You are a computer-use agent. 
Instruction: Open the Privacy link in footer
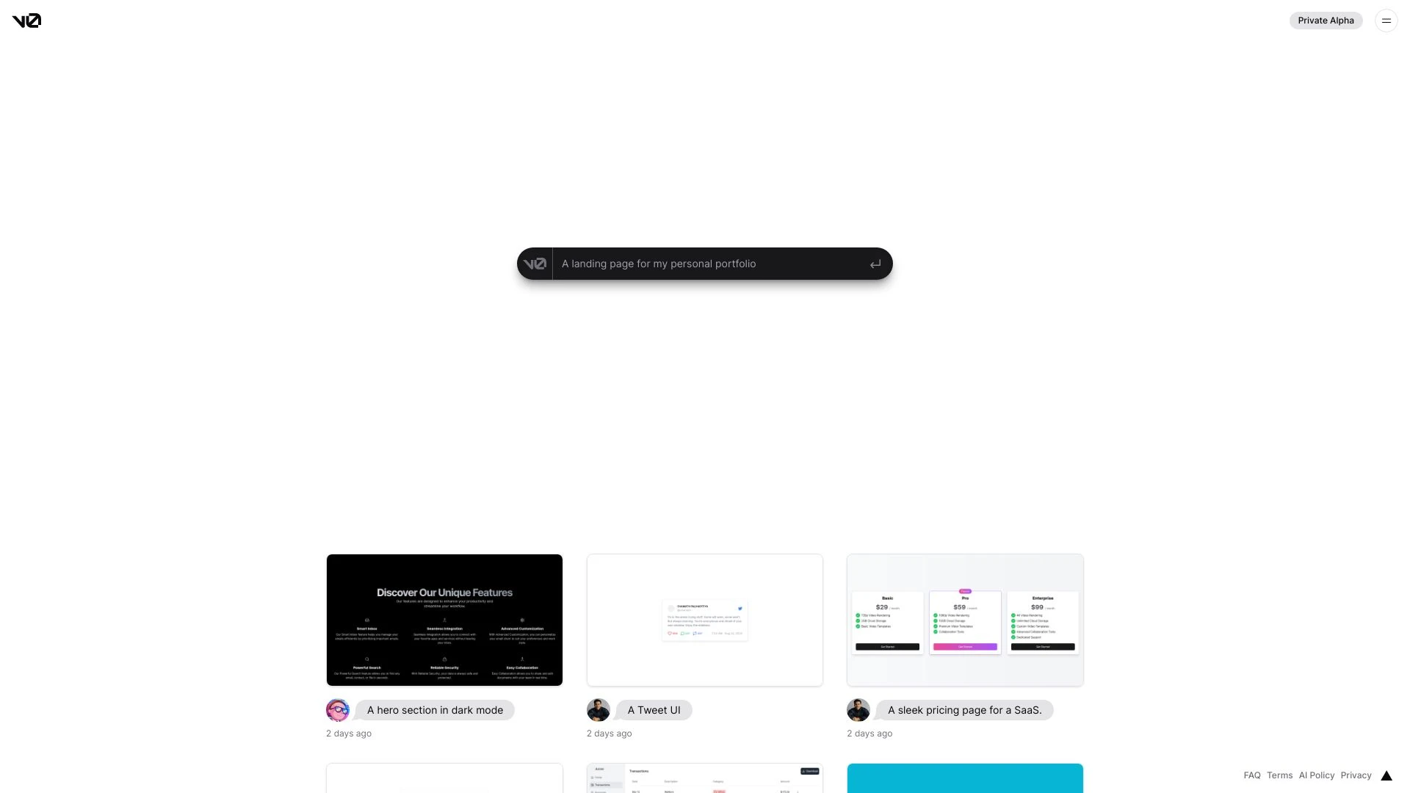click(1356, 775)
